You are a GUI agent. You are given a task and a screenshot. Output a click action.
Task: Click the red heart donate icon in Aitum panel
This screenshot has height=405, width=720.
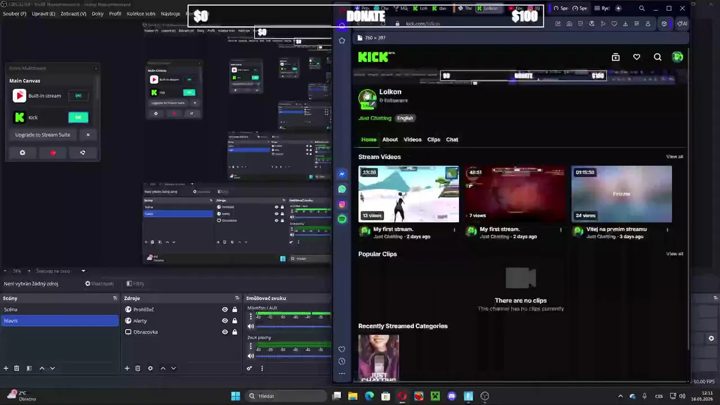pos(53,152)
